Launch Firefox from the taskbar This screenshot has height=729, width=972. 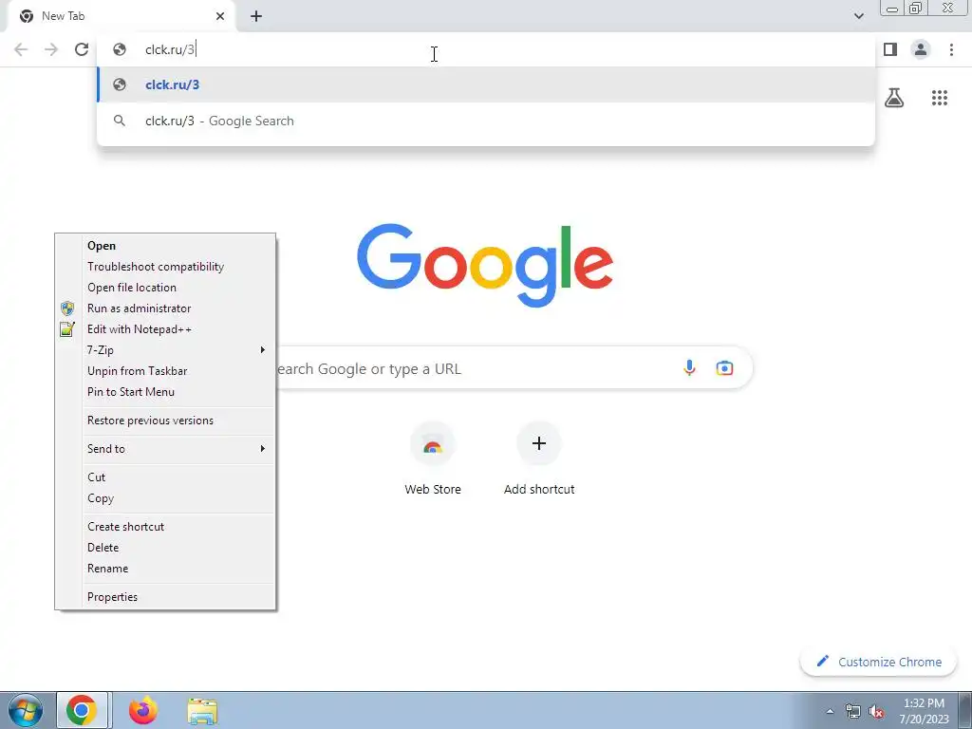click(142, 710)
